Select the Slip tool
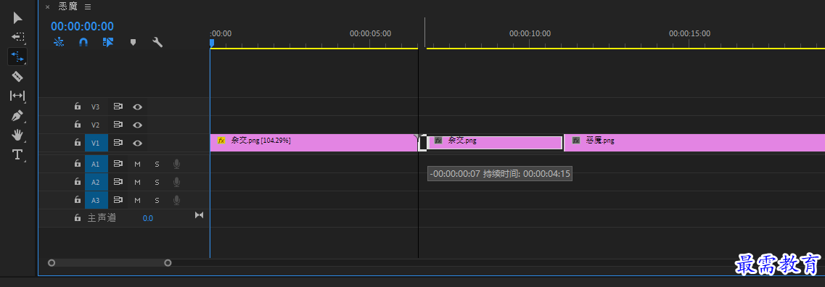This screenshot has width=825, height=287. (17, 96)
